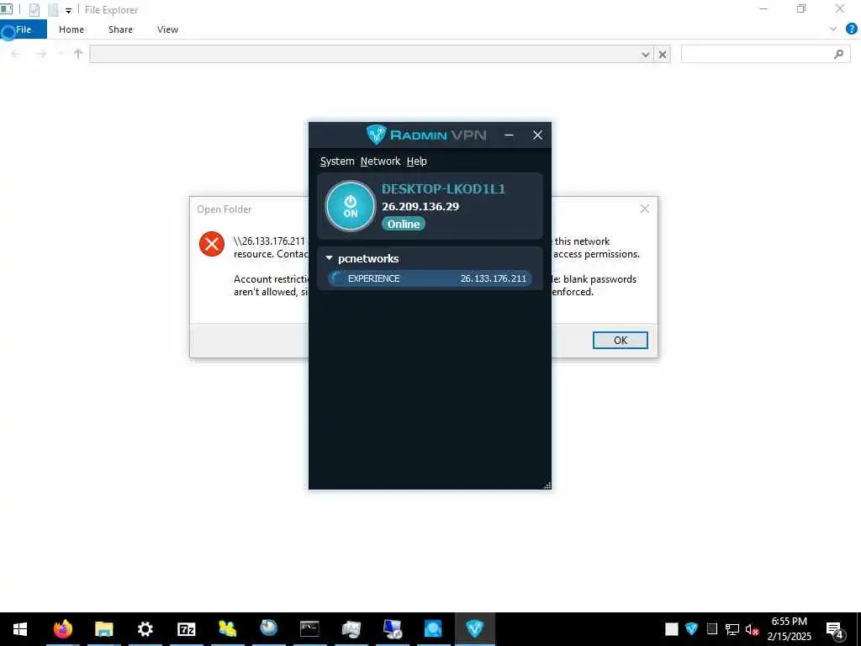This screenshot has height=646, width=861.
Task: Click the File Explorer address bar
Action: (x=365, y=54)
